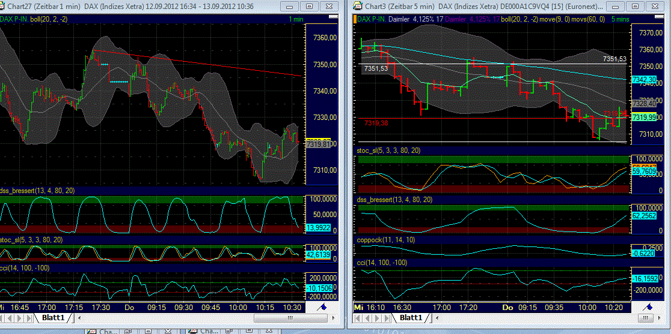
Task: Click 42,6139 stochastic value tag
Action: (318, 255)
